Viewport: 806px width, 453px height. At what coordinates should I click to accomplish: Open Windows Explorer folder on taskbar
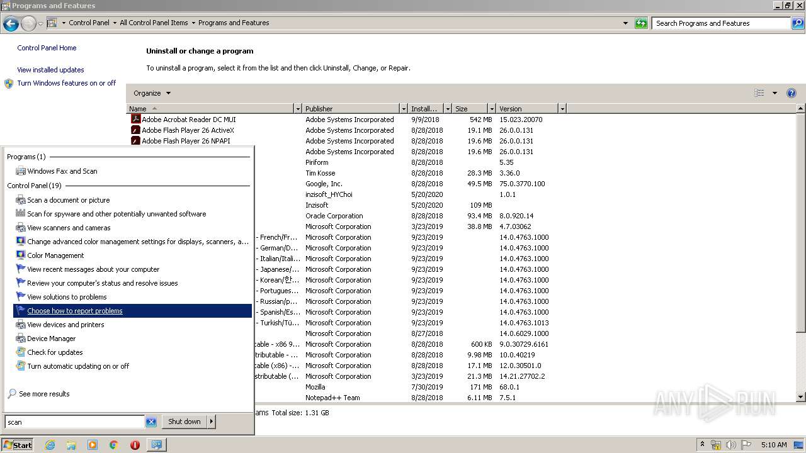[71, 445]
